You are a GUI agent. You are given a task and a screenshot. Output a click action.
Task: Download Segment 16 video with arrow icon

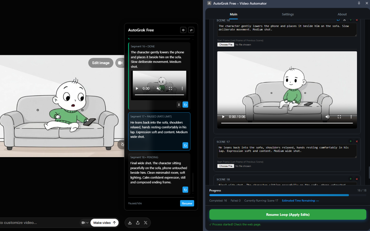179,105
